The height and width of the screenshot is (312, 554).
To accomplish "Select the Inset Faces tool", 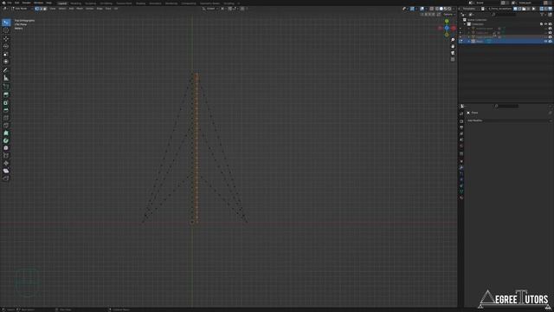I will [6, 102].
